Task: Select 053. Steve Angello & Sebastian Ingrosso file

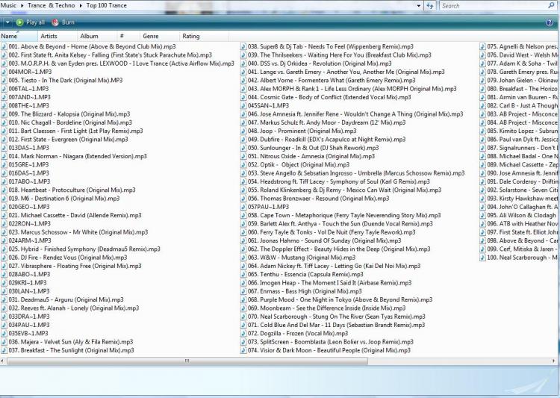Action: click(353, 173)
